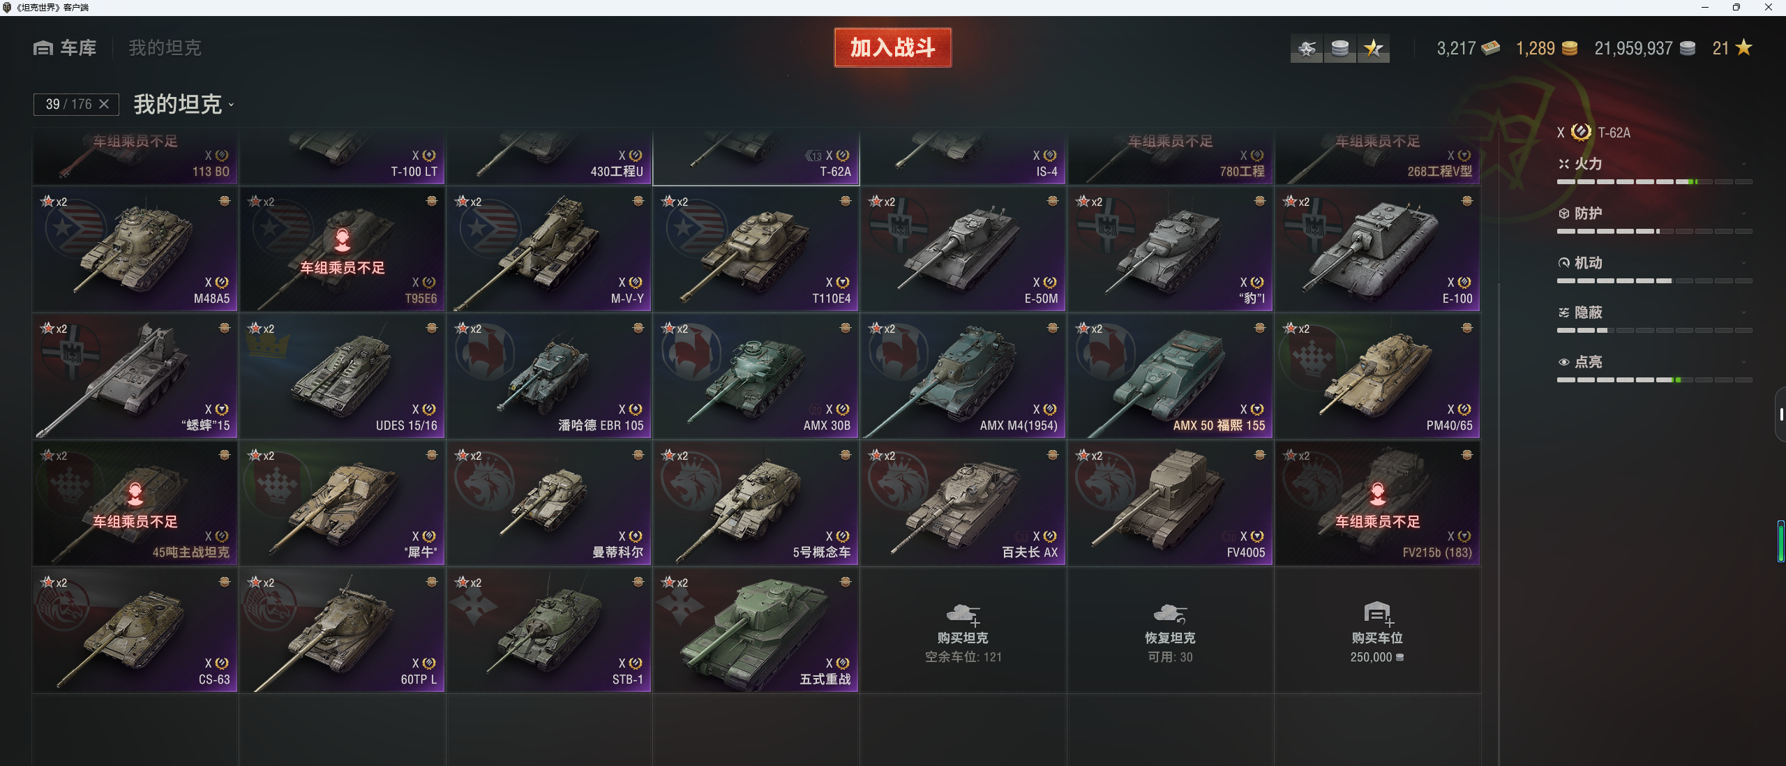Click crew missing icon on T95E6
The width and height of the screenshot is (1786, 766).
[x=342, y=240]
